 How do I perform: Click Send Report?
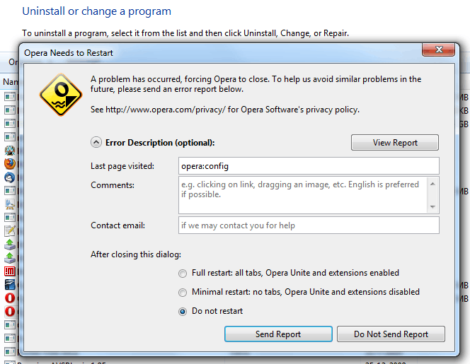[x=278, y=334]
